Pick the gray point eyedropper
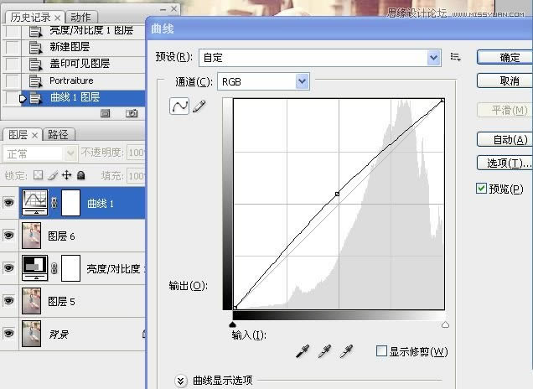Image resolution: width=533 pixels, height=389 pixels. [324, 352]
